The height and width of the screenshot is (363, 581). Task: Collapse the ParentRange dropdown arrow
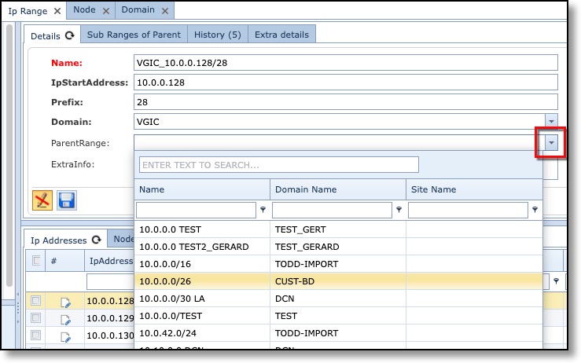pyautogui.click(x=551, y=142)
